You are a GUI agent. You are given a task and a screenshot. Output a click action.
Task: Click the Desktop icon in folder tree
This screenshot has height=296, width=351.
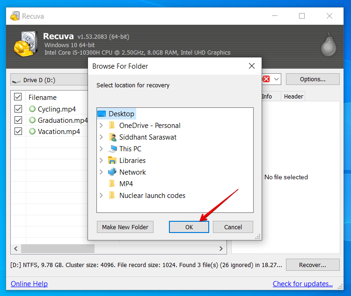pyautogui.click(x=102, y=114)
